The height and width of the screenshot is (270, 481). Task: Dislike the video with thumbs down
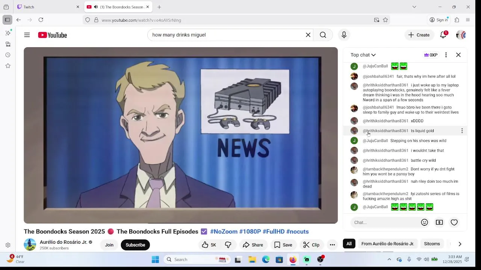pyautogui.click(x=228, y=245)
